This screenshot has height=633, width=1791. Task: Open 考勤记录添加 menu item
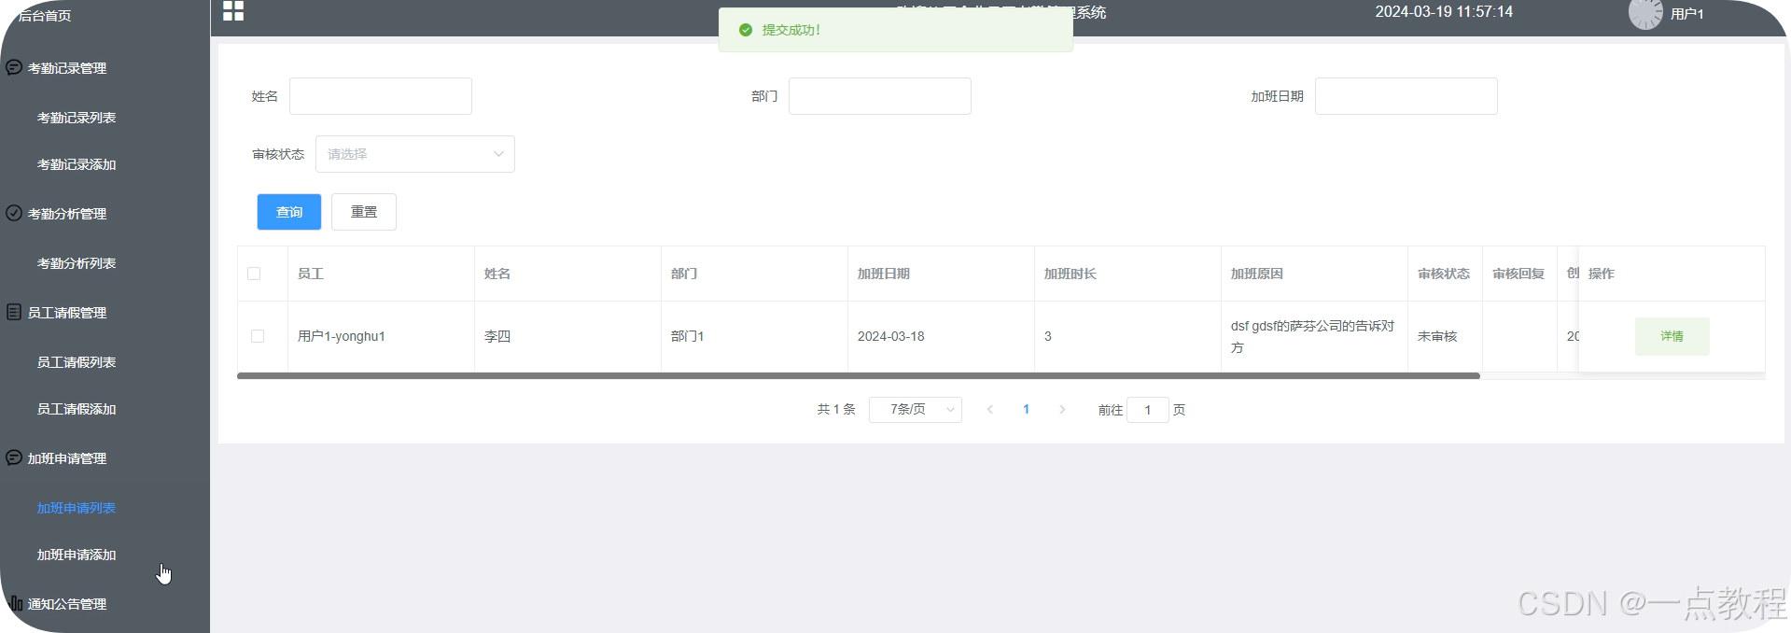(77, 164)
